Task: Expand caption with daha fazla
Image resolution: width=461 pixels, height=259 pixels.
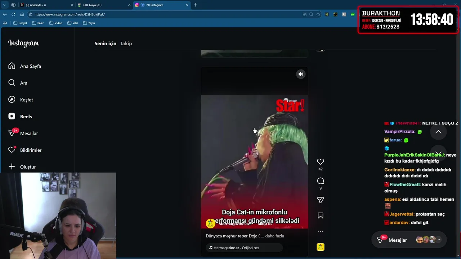Action: click(x=274, y=236)
